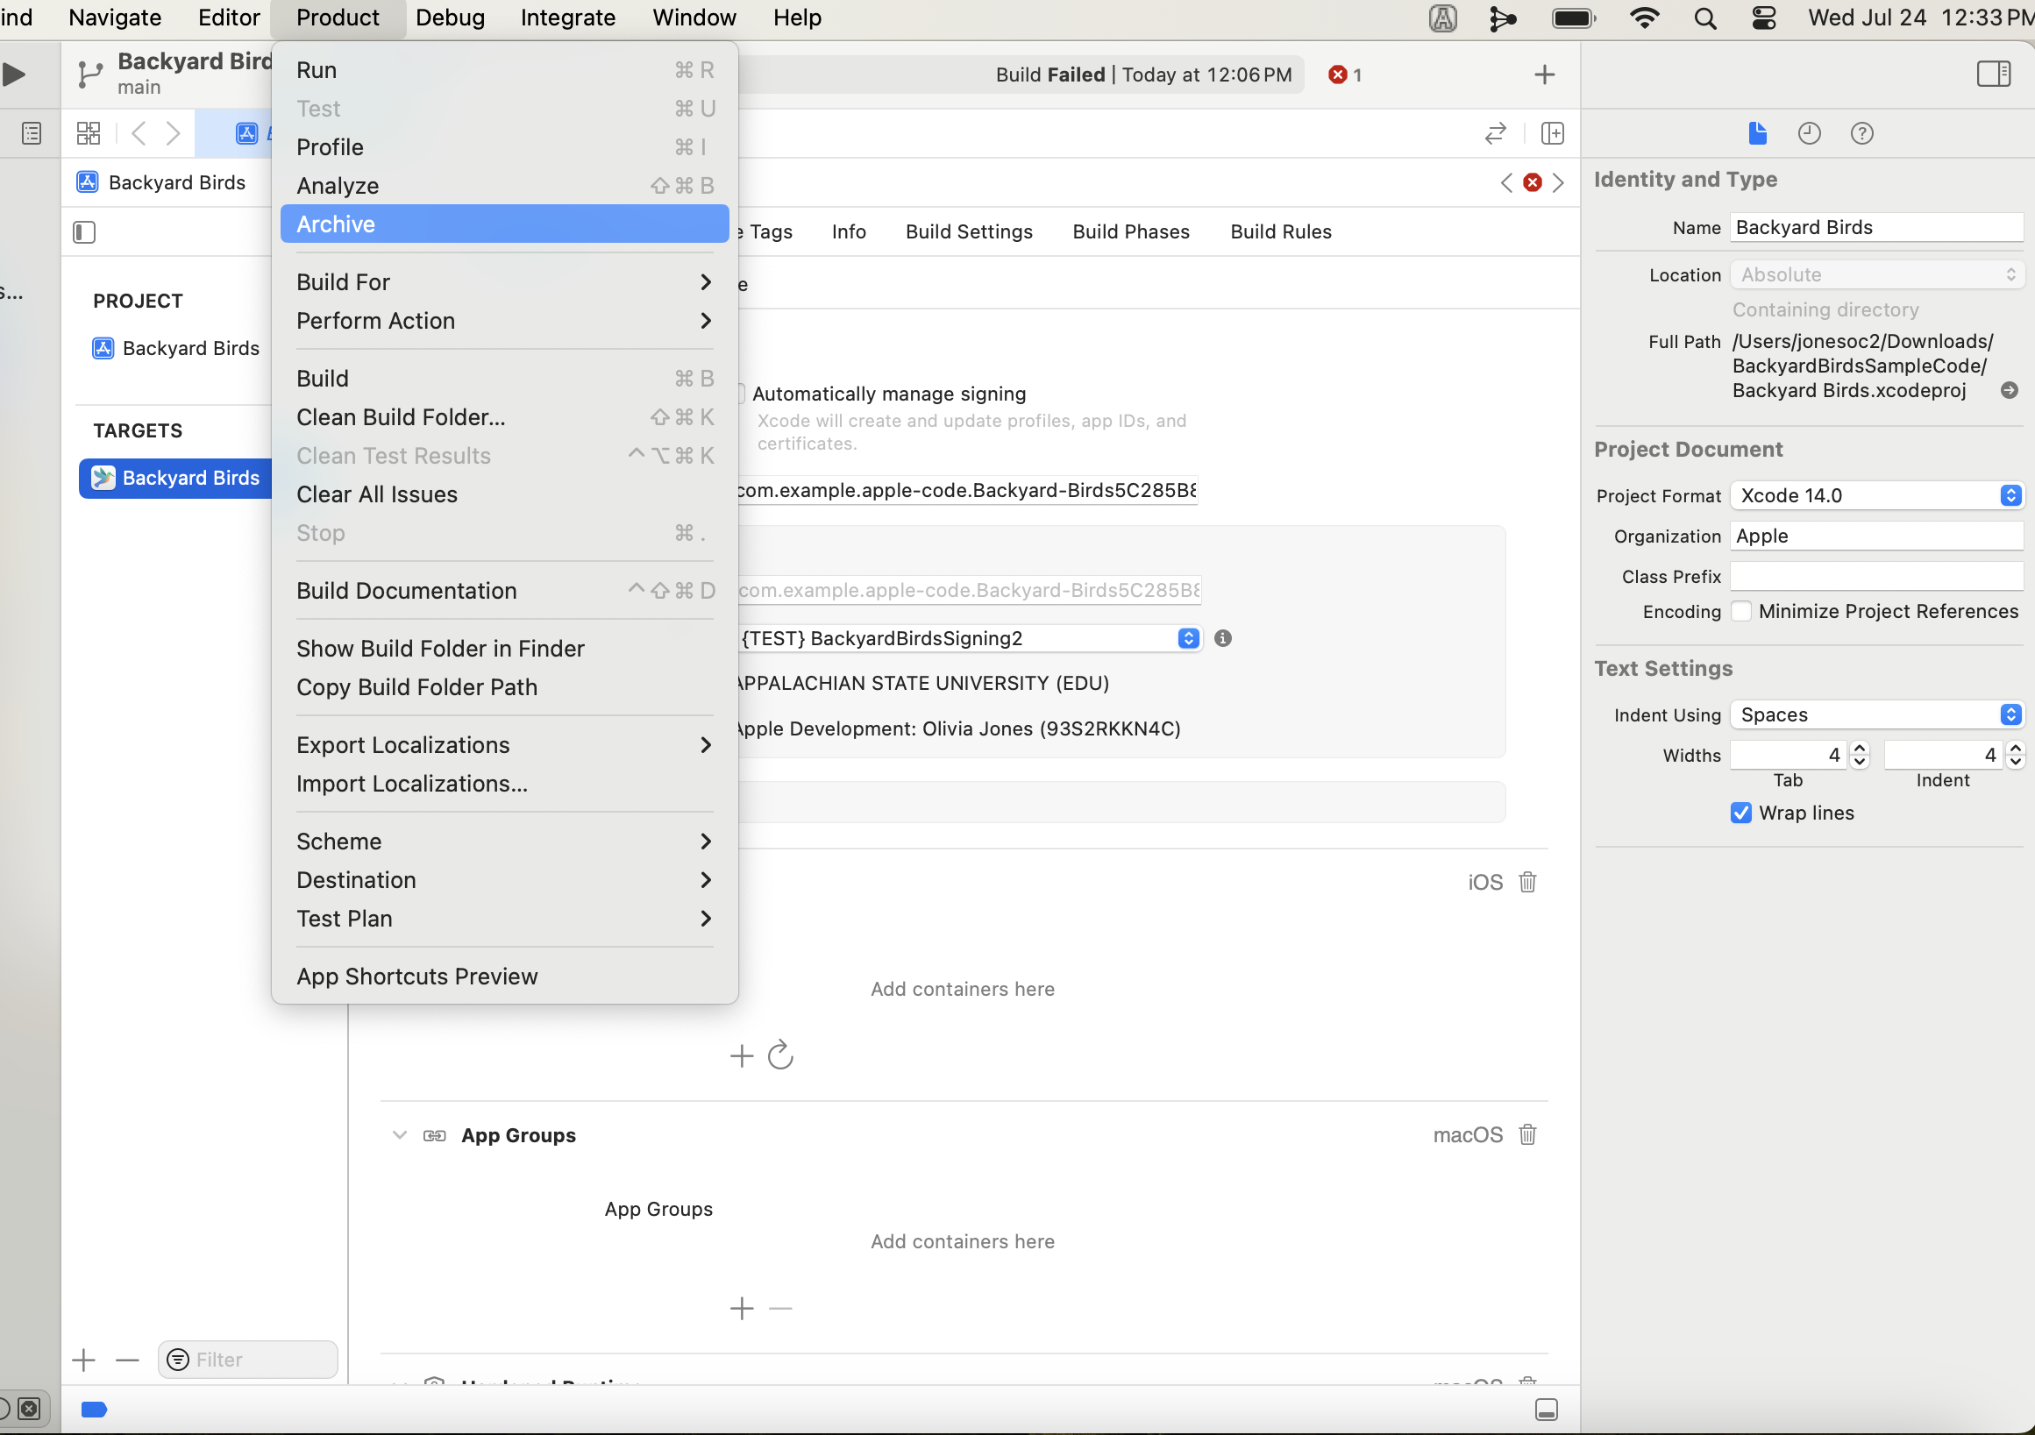2035x1435 pixels.
Task: Toggle the debug area icon
Action: pos(1547,1410)
